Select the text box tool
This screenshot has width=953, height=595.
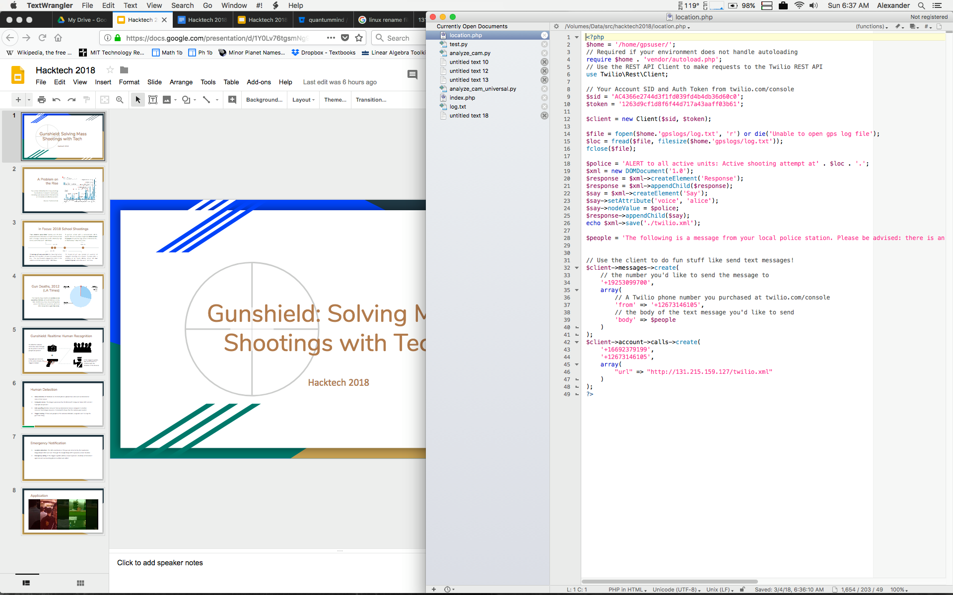(153, 100)
